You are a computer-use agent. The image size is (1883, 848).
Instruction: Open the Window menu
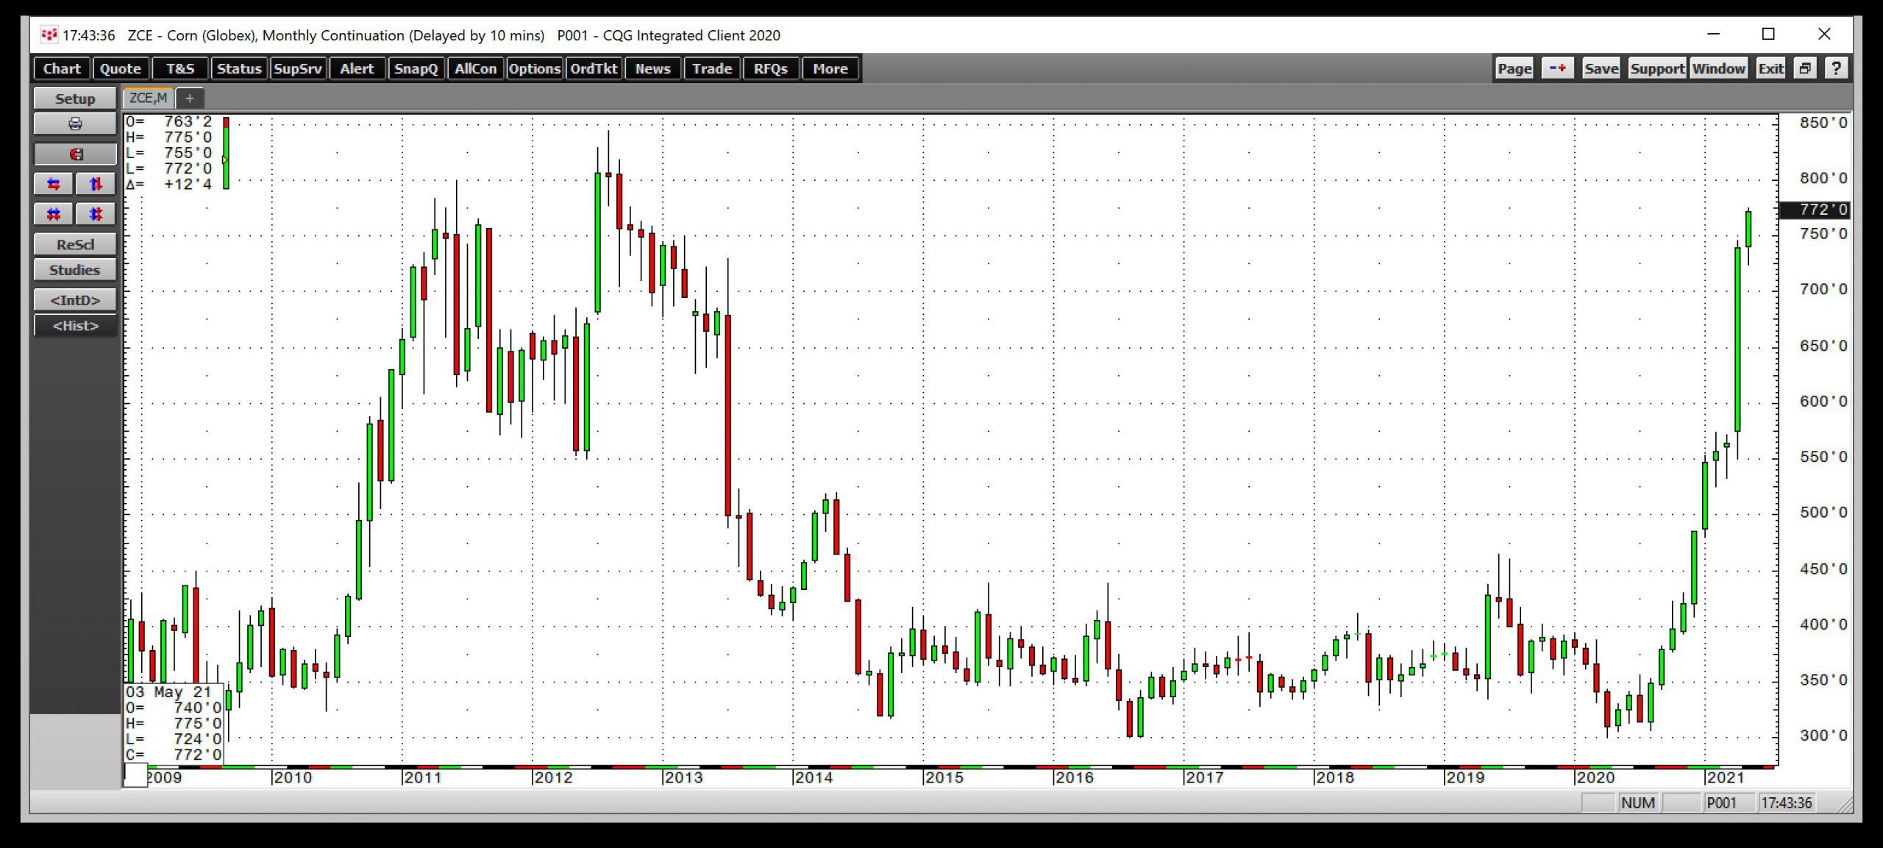point(1718,68)
